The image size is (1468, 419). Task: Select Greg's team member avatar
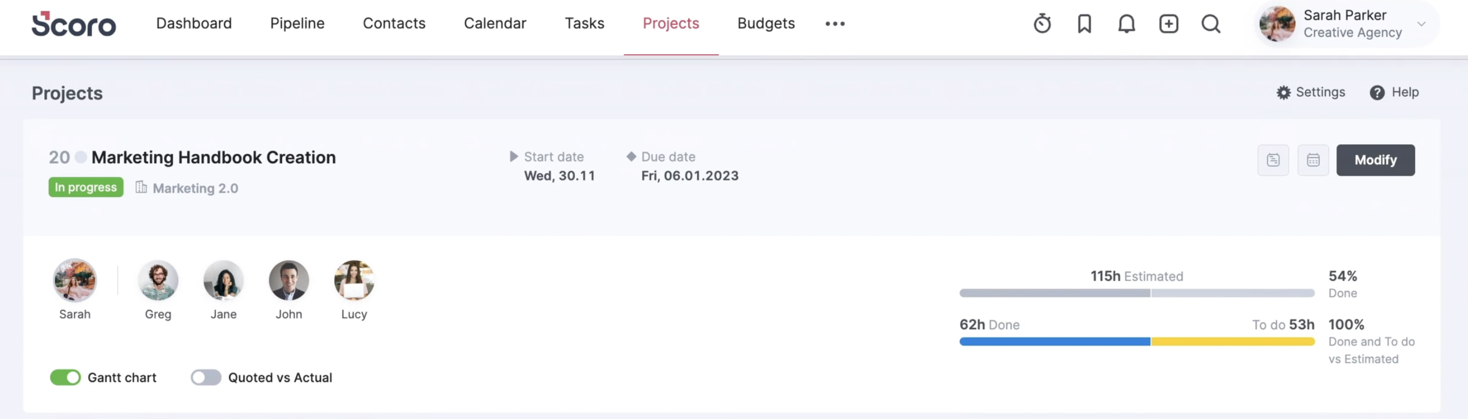pos(158,280)
